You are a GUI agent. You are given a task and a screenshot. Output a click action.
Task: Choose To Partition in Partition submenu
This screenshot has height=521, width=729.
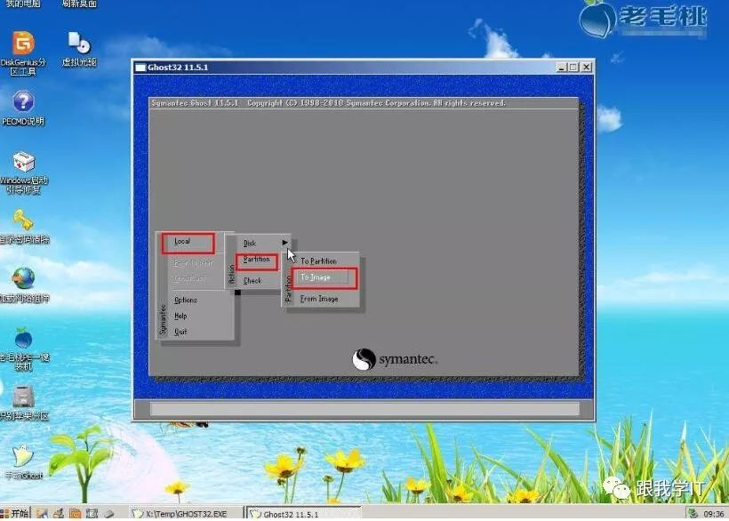(318, 261)
